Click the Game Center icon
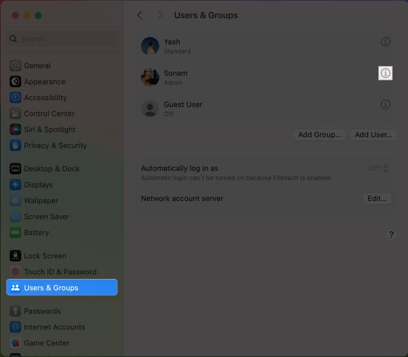 pyautogui.click(x=15, y=343)
